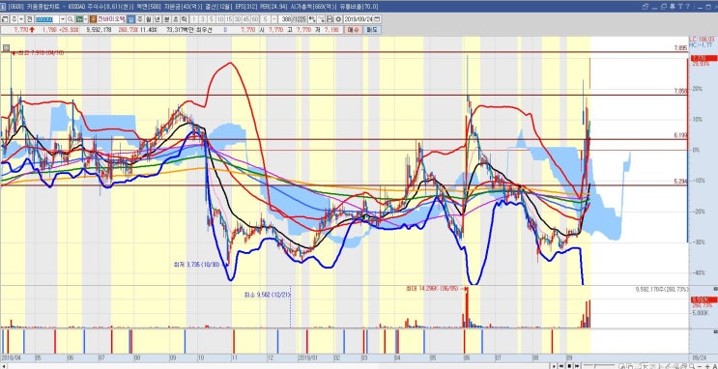Screen dimensions: 718x369
Task: Click the pin window icon in title bar
Action: click(x=673, y=7)
